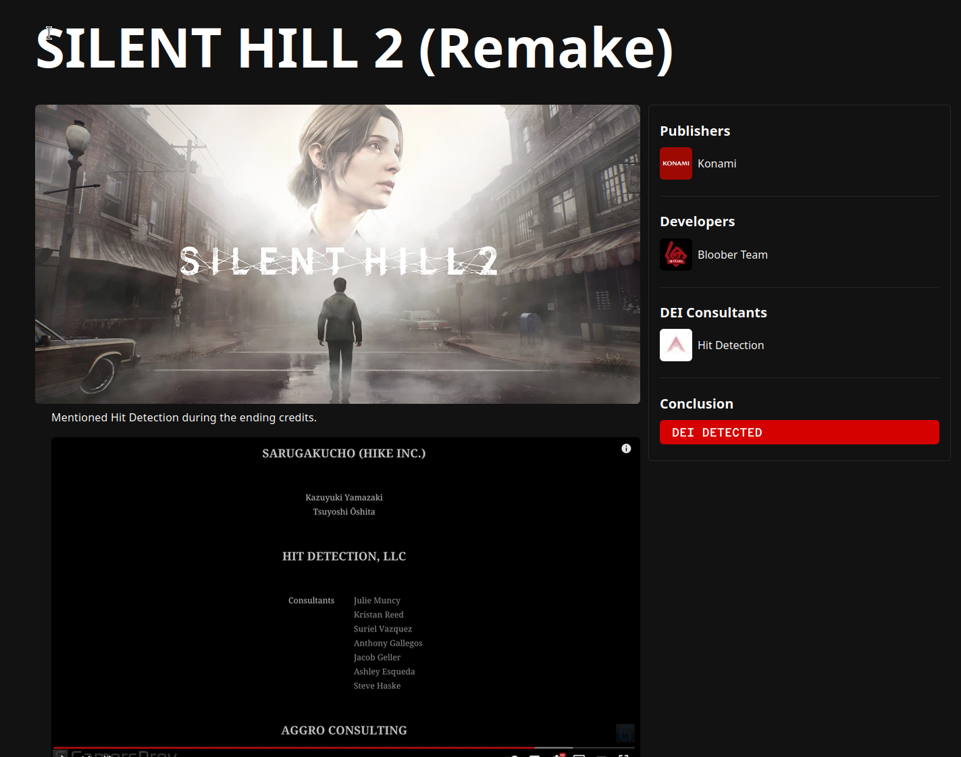Open the Konami publisher link
Viewport: 961px width, 757px height.
tap(717, 163)
